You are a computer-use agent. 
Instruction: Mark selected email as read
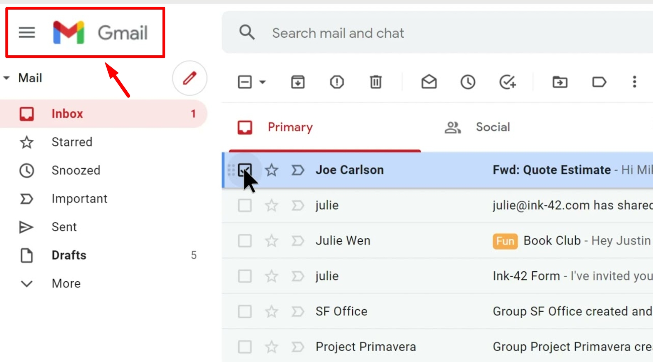[429, 82]
